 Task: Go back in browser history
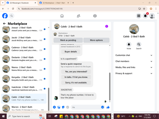click(x=3, y=9)
